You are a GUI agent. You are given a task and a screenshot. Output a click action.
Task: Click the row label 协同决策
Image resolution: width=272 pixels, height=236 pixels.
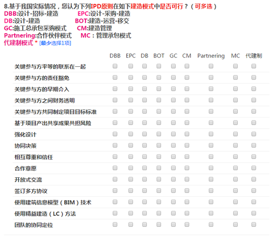coord(26,146)
